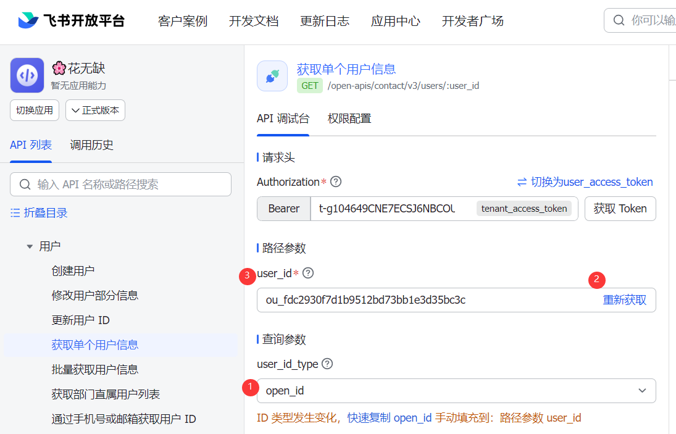Click the search magnifier icon in top bar
Screen dimensions: 676x434
click(619, 21)
